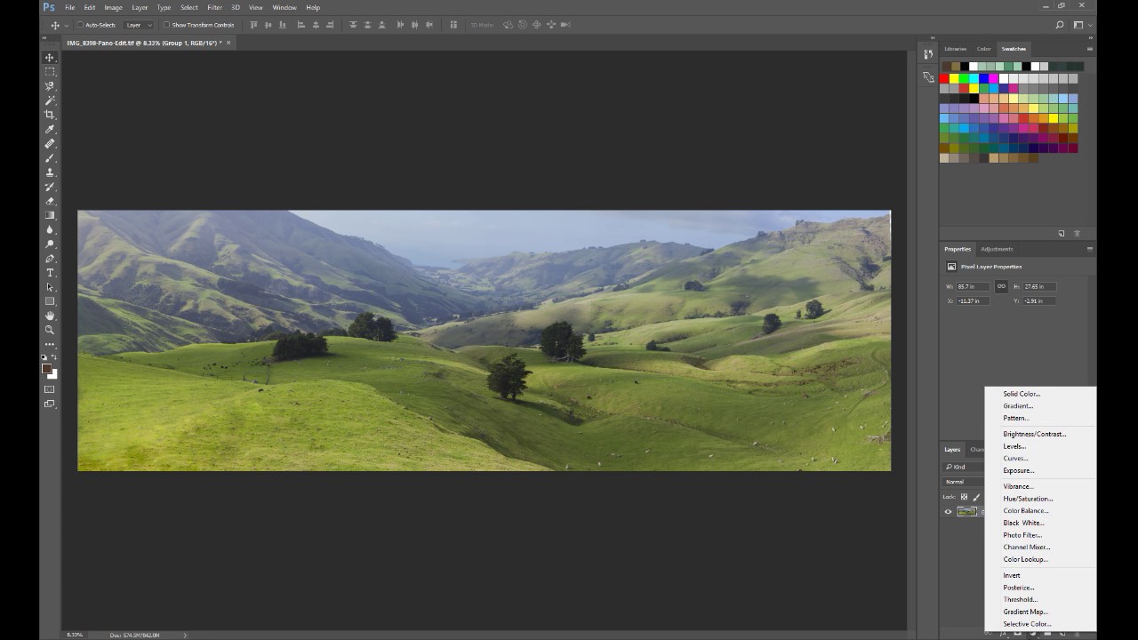This screenshot has width=1138, height=640.
Task: Click the X position field
Action: pyautogui.click(x=973, y=300)
